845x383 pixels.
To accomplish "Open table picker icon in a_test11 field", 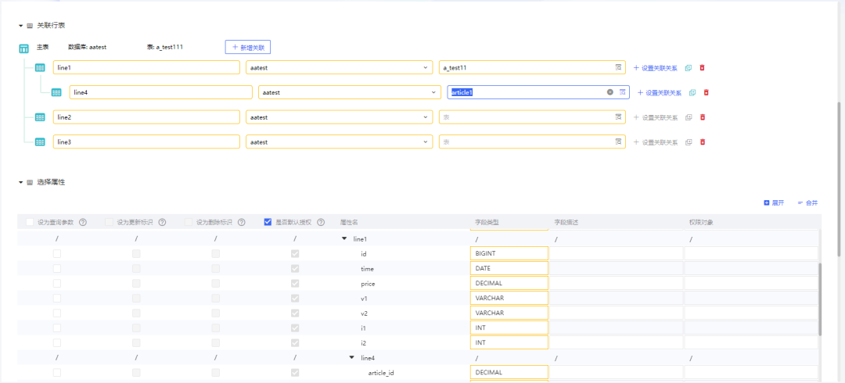I will 618,68.
